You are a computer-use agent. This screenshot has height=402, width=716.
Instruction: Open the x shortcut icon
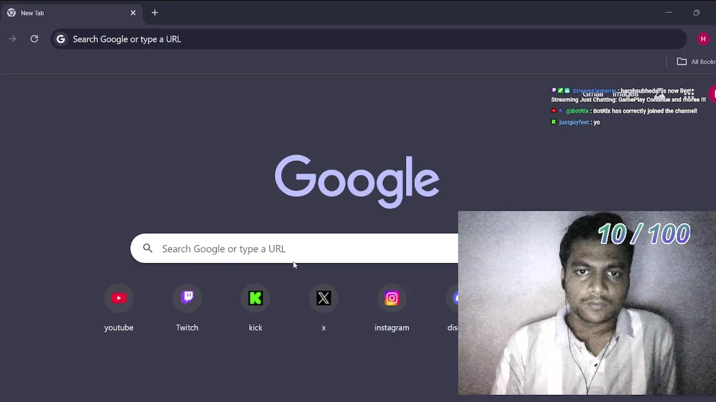[x=324, y=298]
